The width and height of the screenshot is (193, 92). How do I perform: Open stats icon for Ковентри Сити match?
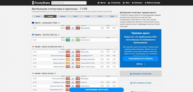73,63
